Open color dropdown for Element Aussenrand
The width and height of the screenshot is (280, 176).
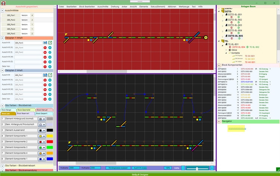42,130
